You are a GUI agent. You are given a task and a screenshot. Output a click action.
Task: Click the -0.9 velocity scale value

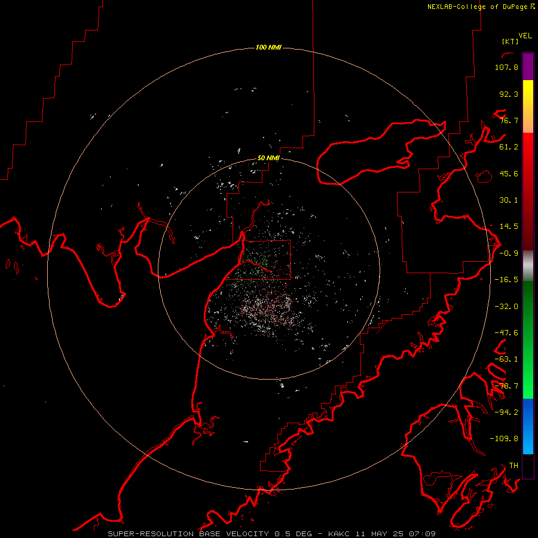point(509,253)
